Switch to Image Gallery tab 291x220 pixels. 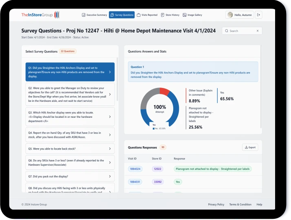click(192, 15)
